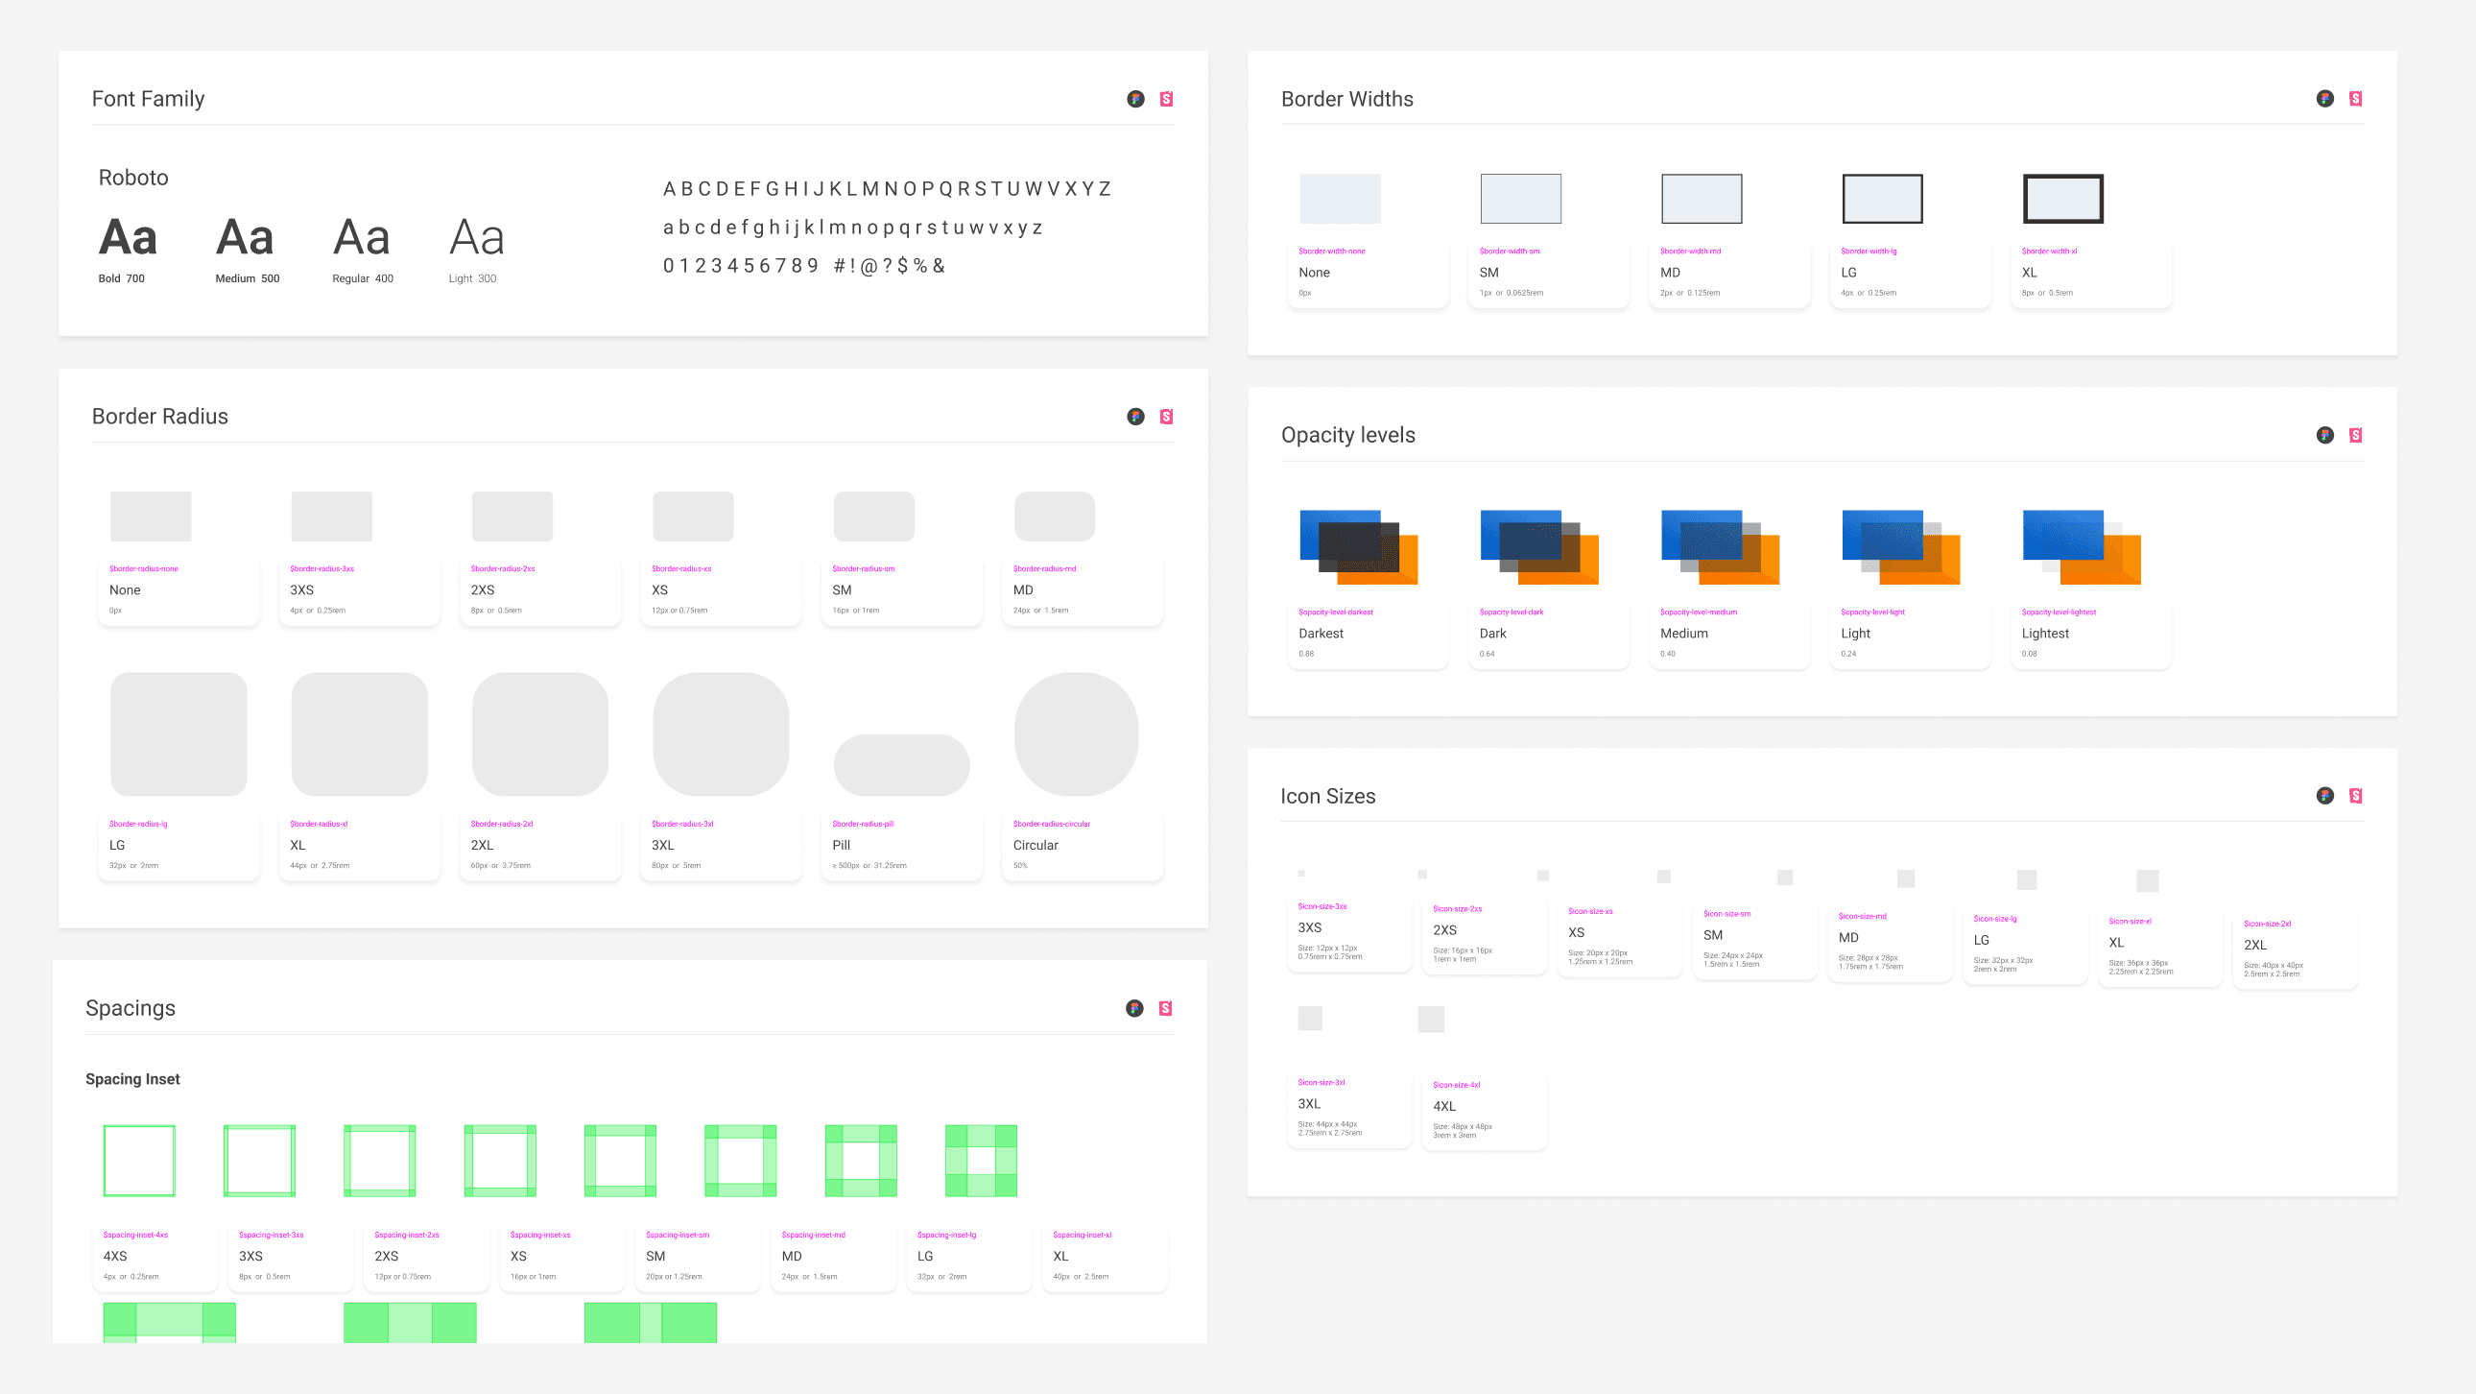
Task: Select the $border-width-sm preview box
Action: (1520, 198)
